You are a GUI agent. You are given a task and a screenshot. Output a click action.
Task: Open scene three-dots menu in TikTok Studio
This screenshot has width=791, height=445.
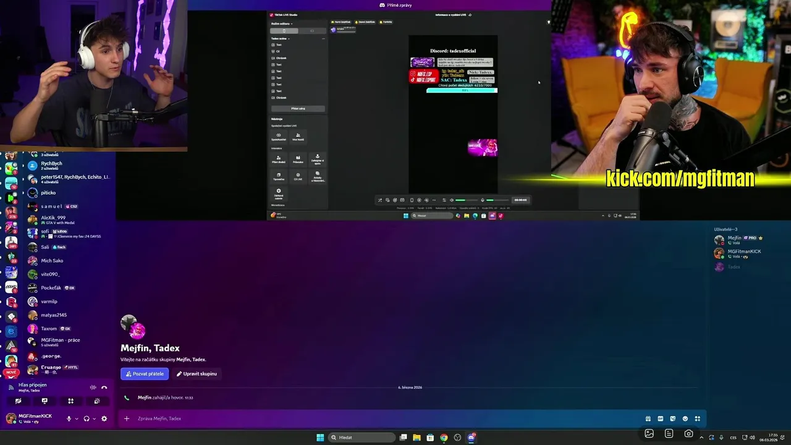[323, 38]
